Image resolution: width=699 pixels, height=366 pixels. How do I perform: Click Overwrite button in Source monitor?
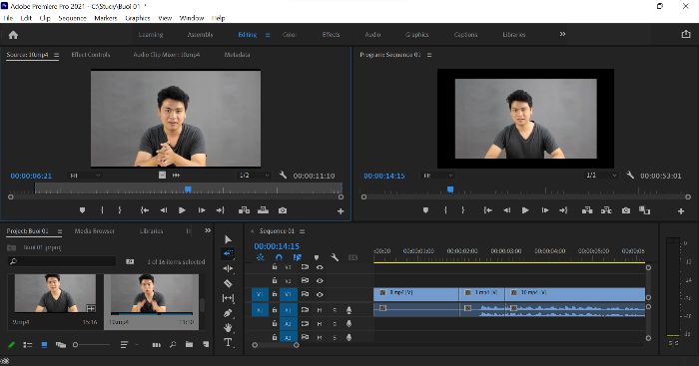tap(263, 210)
